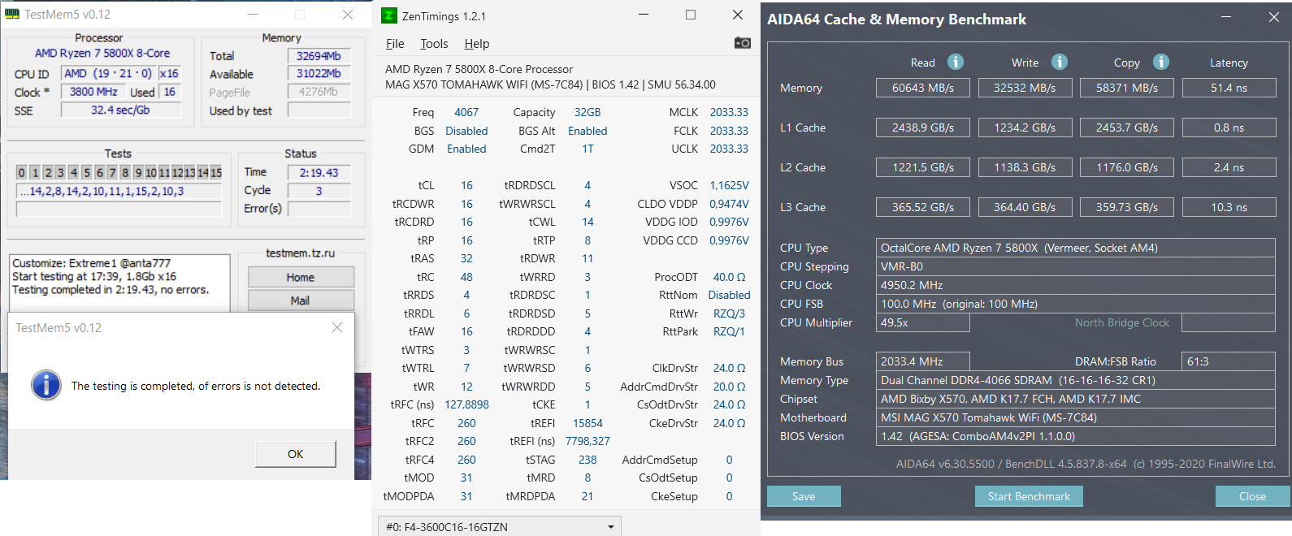Viewport: 1292px width, 536px height.
Task: Click the L1 Cache Read value 2438.9 GB/s
Action: [x=923, y=128]
